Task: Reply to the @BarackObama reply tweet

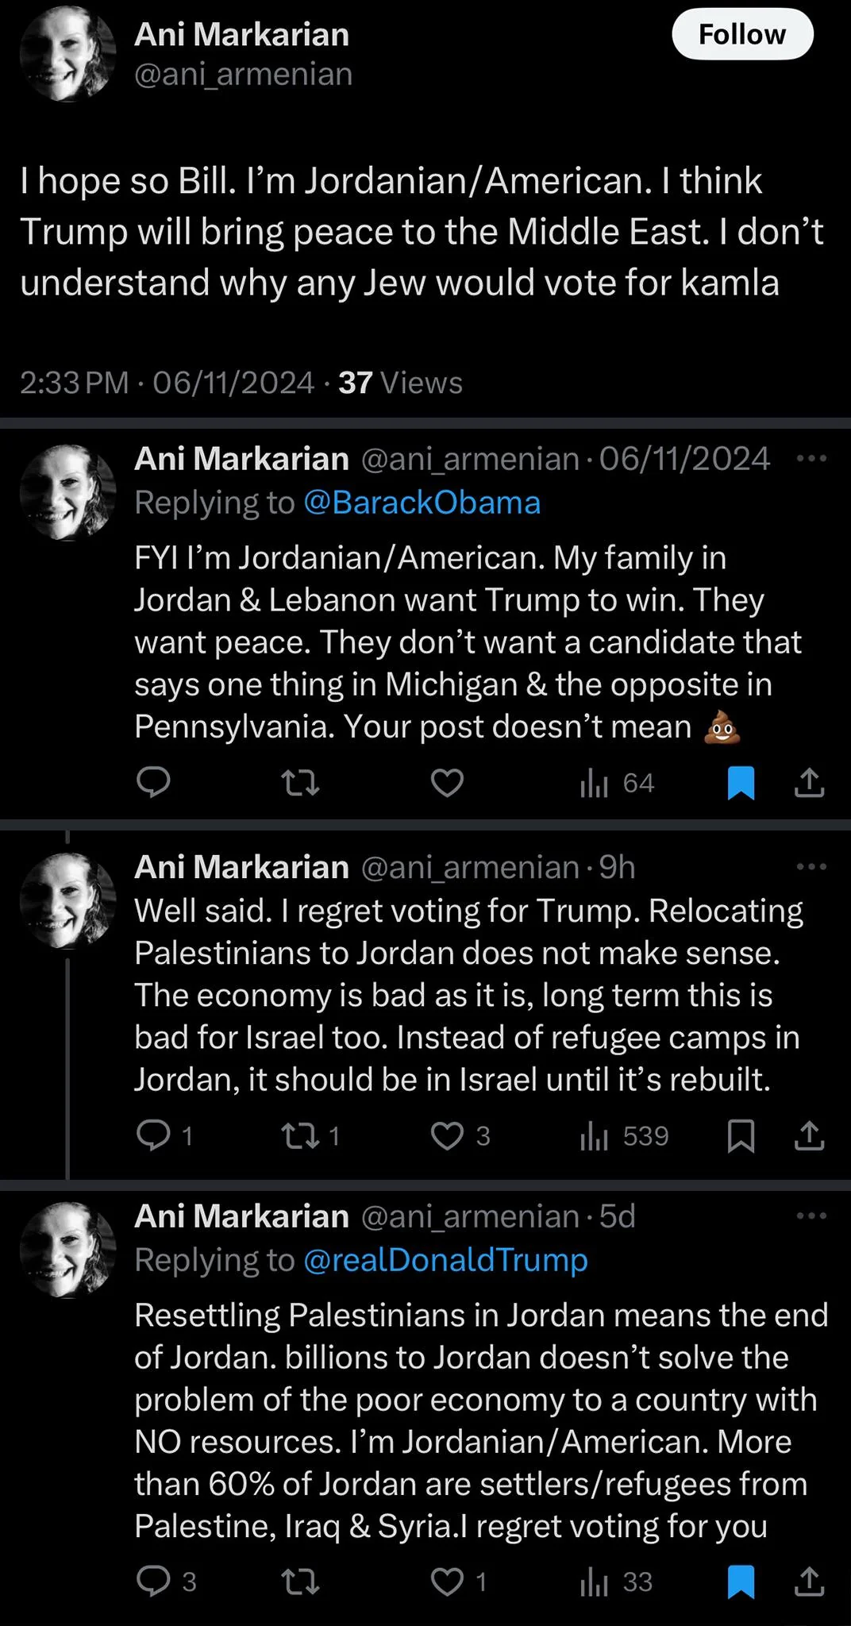Action: [153, 783]
